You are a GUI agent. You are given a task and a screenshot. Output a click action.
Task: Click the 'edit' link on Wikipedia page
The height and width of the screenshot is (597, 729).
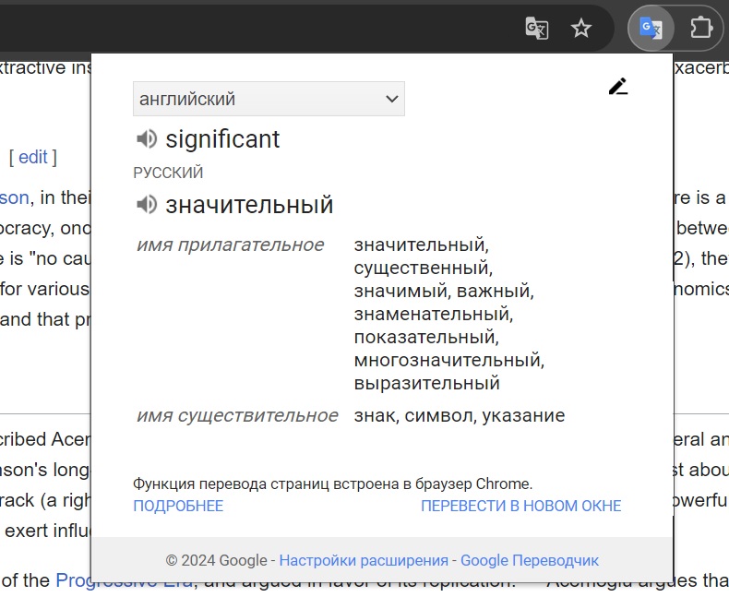click(33, 157)
